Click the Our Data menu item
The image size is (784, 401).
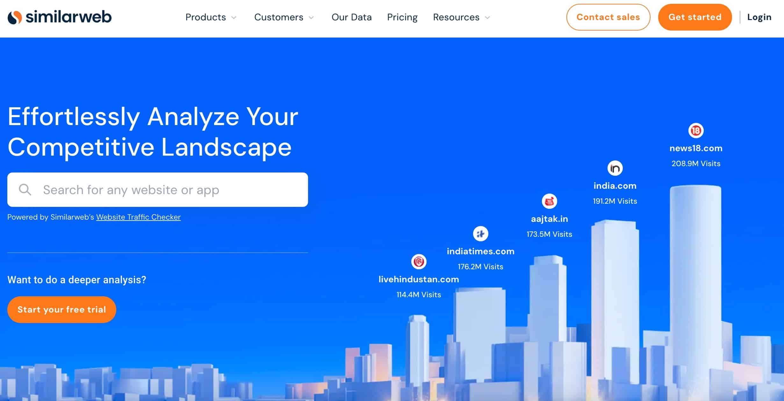click(352, 17)
